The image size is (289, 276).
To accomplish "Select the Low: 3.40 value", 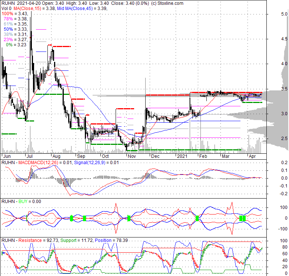I will (x=99, y=3).
